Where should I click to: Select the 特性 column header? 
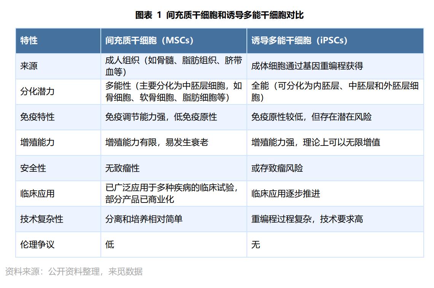click(29, 41)
